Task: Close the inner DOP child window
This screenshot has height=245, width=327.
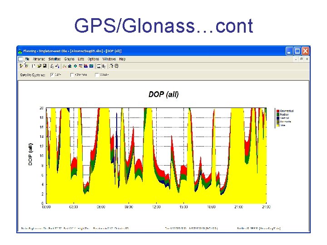Action: 307,59
